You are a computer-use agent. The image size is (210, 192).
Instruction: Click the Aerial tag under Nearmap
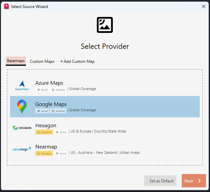[x=61, y=153]
